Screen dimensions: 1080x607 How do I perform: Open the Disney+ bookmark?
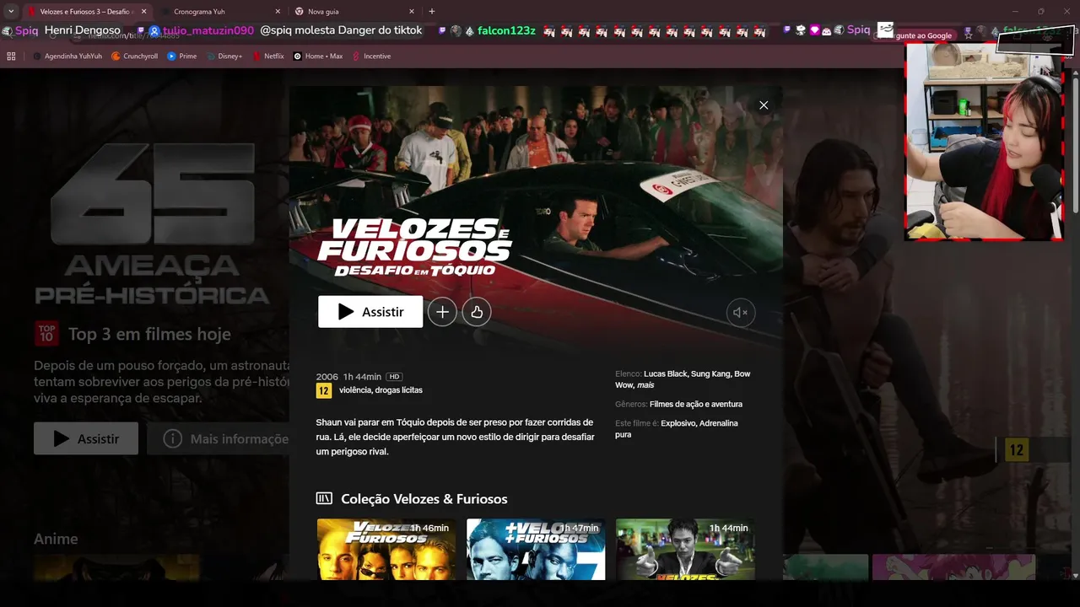224,56
